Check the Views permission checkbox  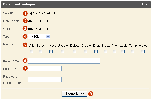(143, 51)
